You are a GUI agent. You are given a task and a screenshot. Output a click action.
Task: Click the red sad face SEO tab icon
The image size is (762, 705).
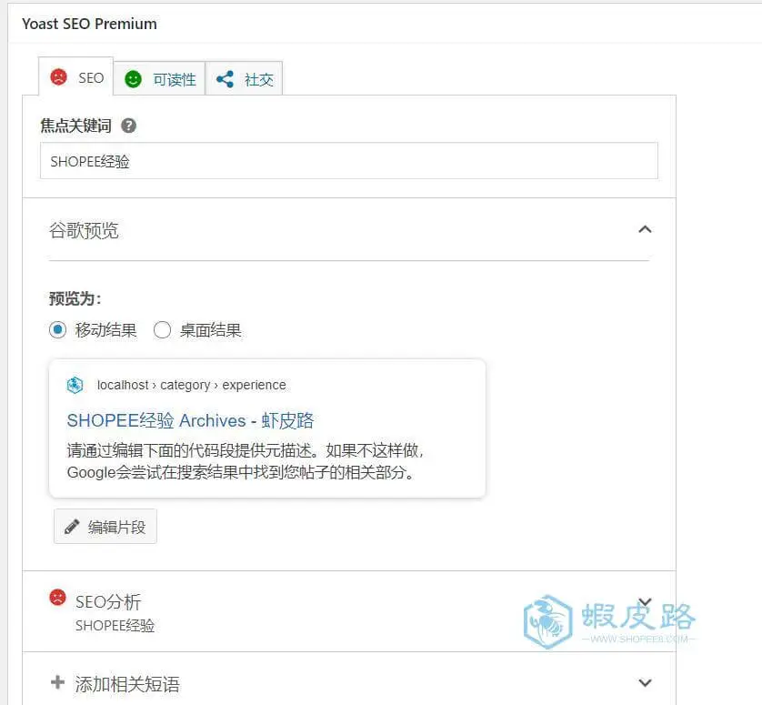click(59, 77)
